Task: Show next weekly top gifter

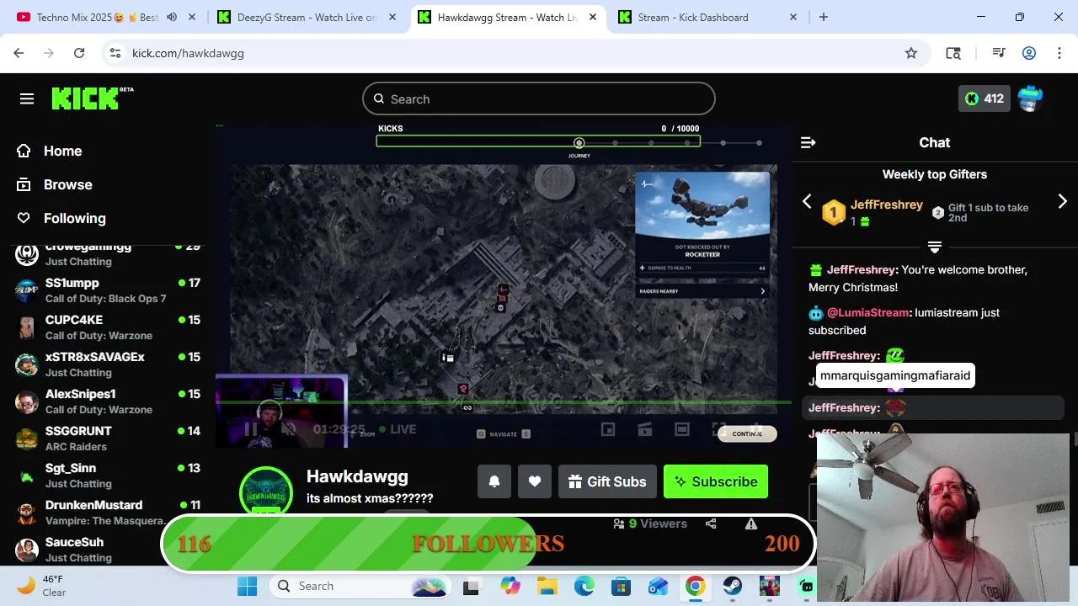Action: [1063, 201]
